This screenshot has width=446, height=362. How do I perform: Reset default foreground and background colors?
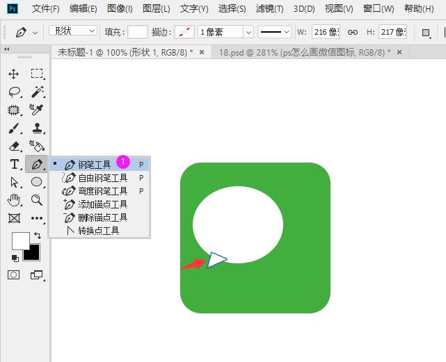15,258
